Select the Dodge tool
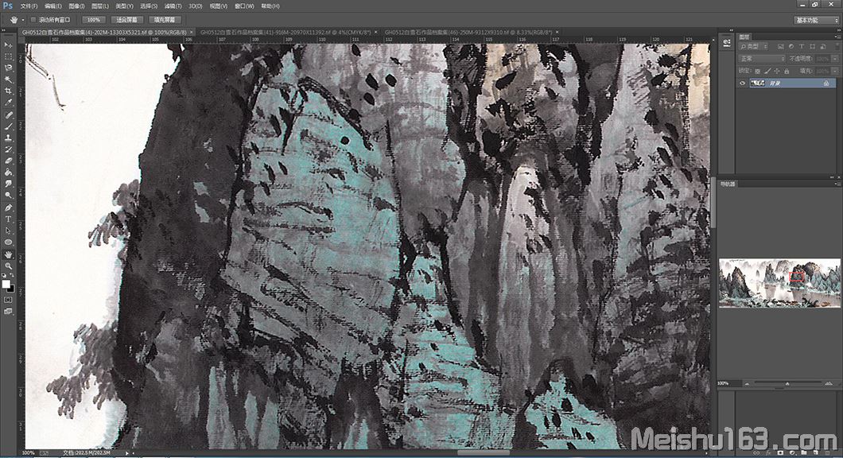Viewport: 843px width, 458px height. [8, 196]
